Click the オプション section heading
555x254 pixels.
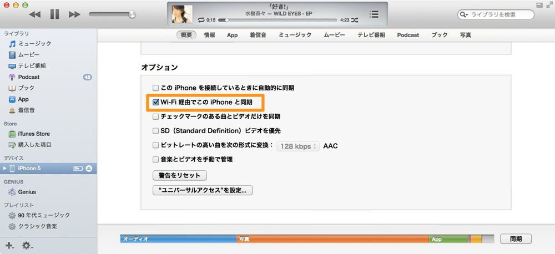159,67
